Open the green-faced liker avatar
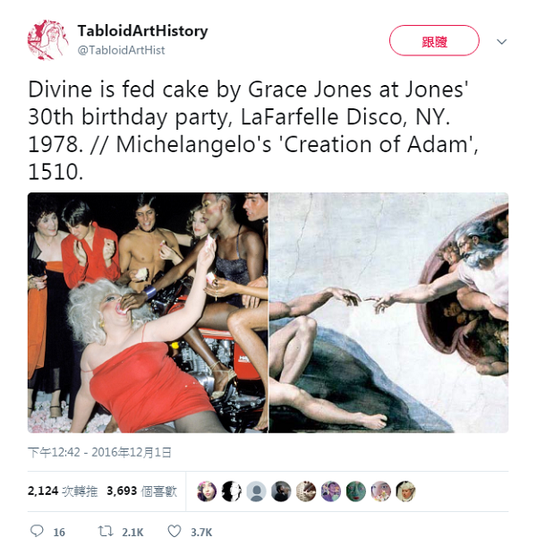This screenshot has width=537, height=555. [x=355, y=491]
